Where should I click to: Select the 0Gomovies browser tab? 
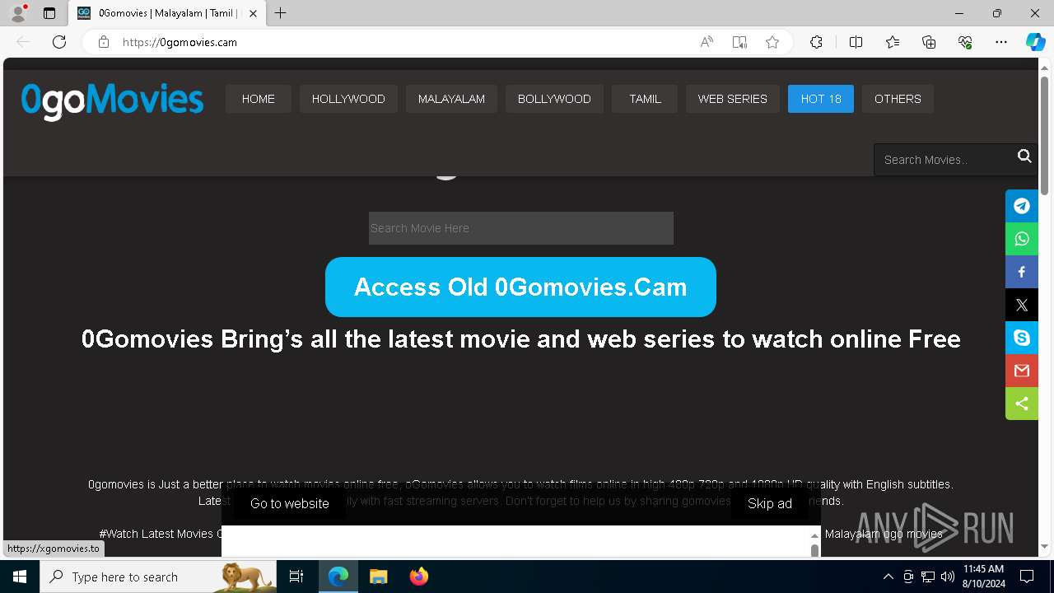click(168, 13)
